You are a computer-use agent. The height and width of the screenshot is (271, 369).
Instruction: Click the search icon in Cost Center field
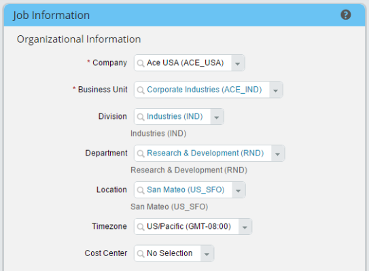pos(141,253)
